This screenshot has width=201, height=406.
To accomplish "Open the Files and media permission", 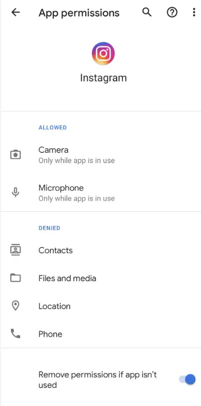I will click(x=100, y=278).
